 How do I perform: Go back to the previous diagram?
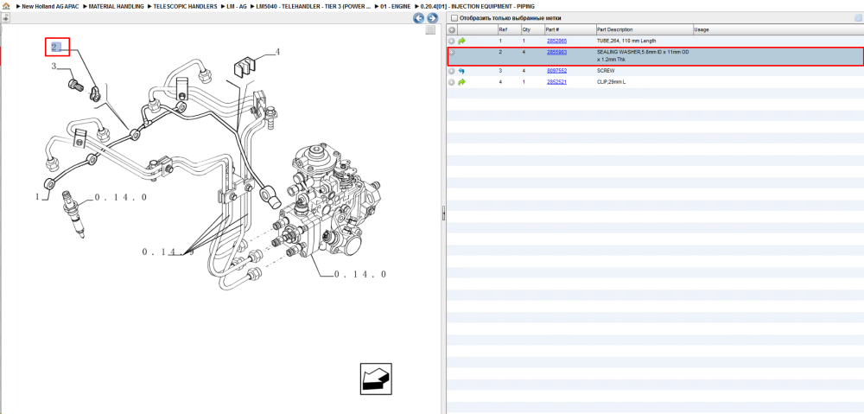coord(419,18)
